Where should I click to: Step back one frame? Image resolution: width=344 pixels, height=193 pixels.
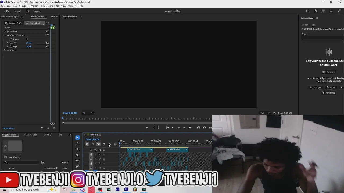pos(173,128)
